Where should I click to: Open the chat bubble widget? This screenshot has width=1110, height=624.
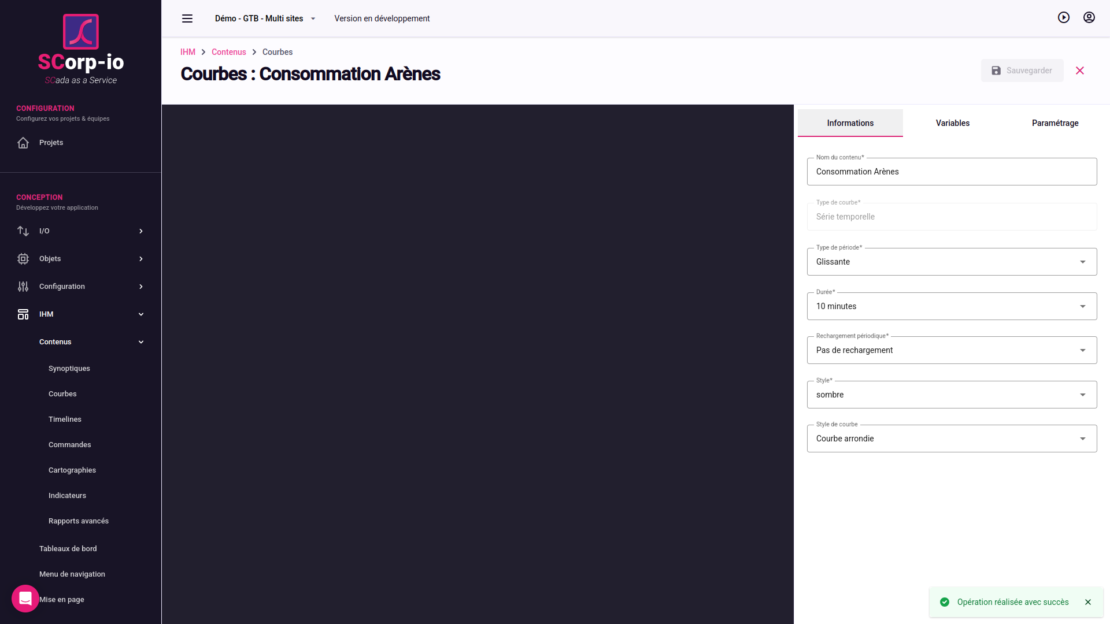click(25, 599)
